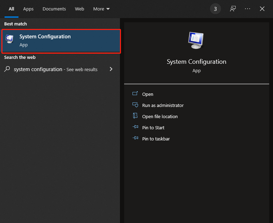273x223 pixels.
Task: Click the rewards badge showing 3
Action: click(215, 9)
